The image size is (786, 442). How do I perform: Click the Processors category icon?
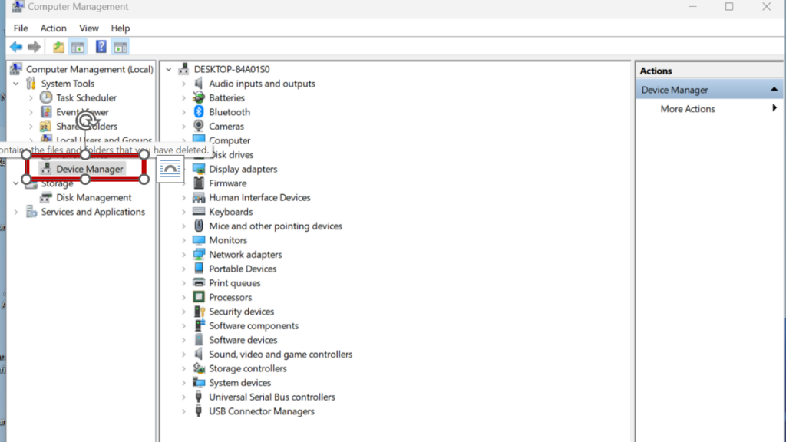pos(199,298)
